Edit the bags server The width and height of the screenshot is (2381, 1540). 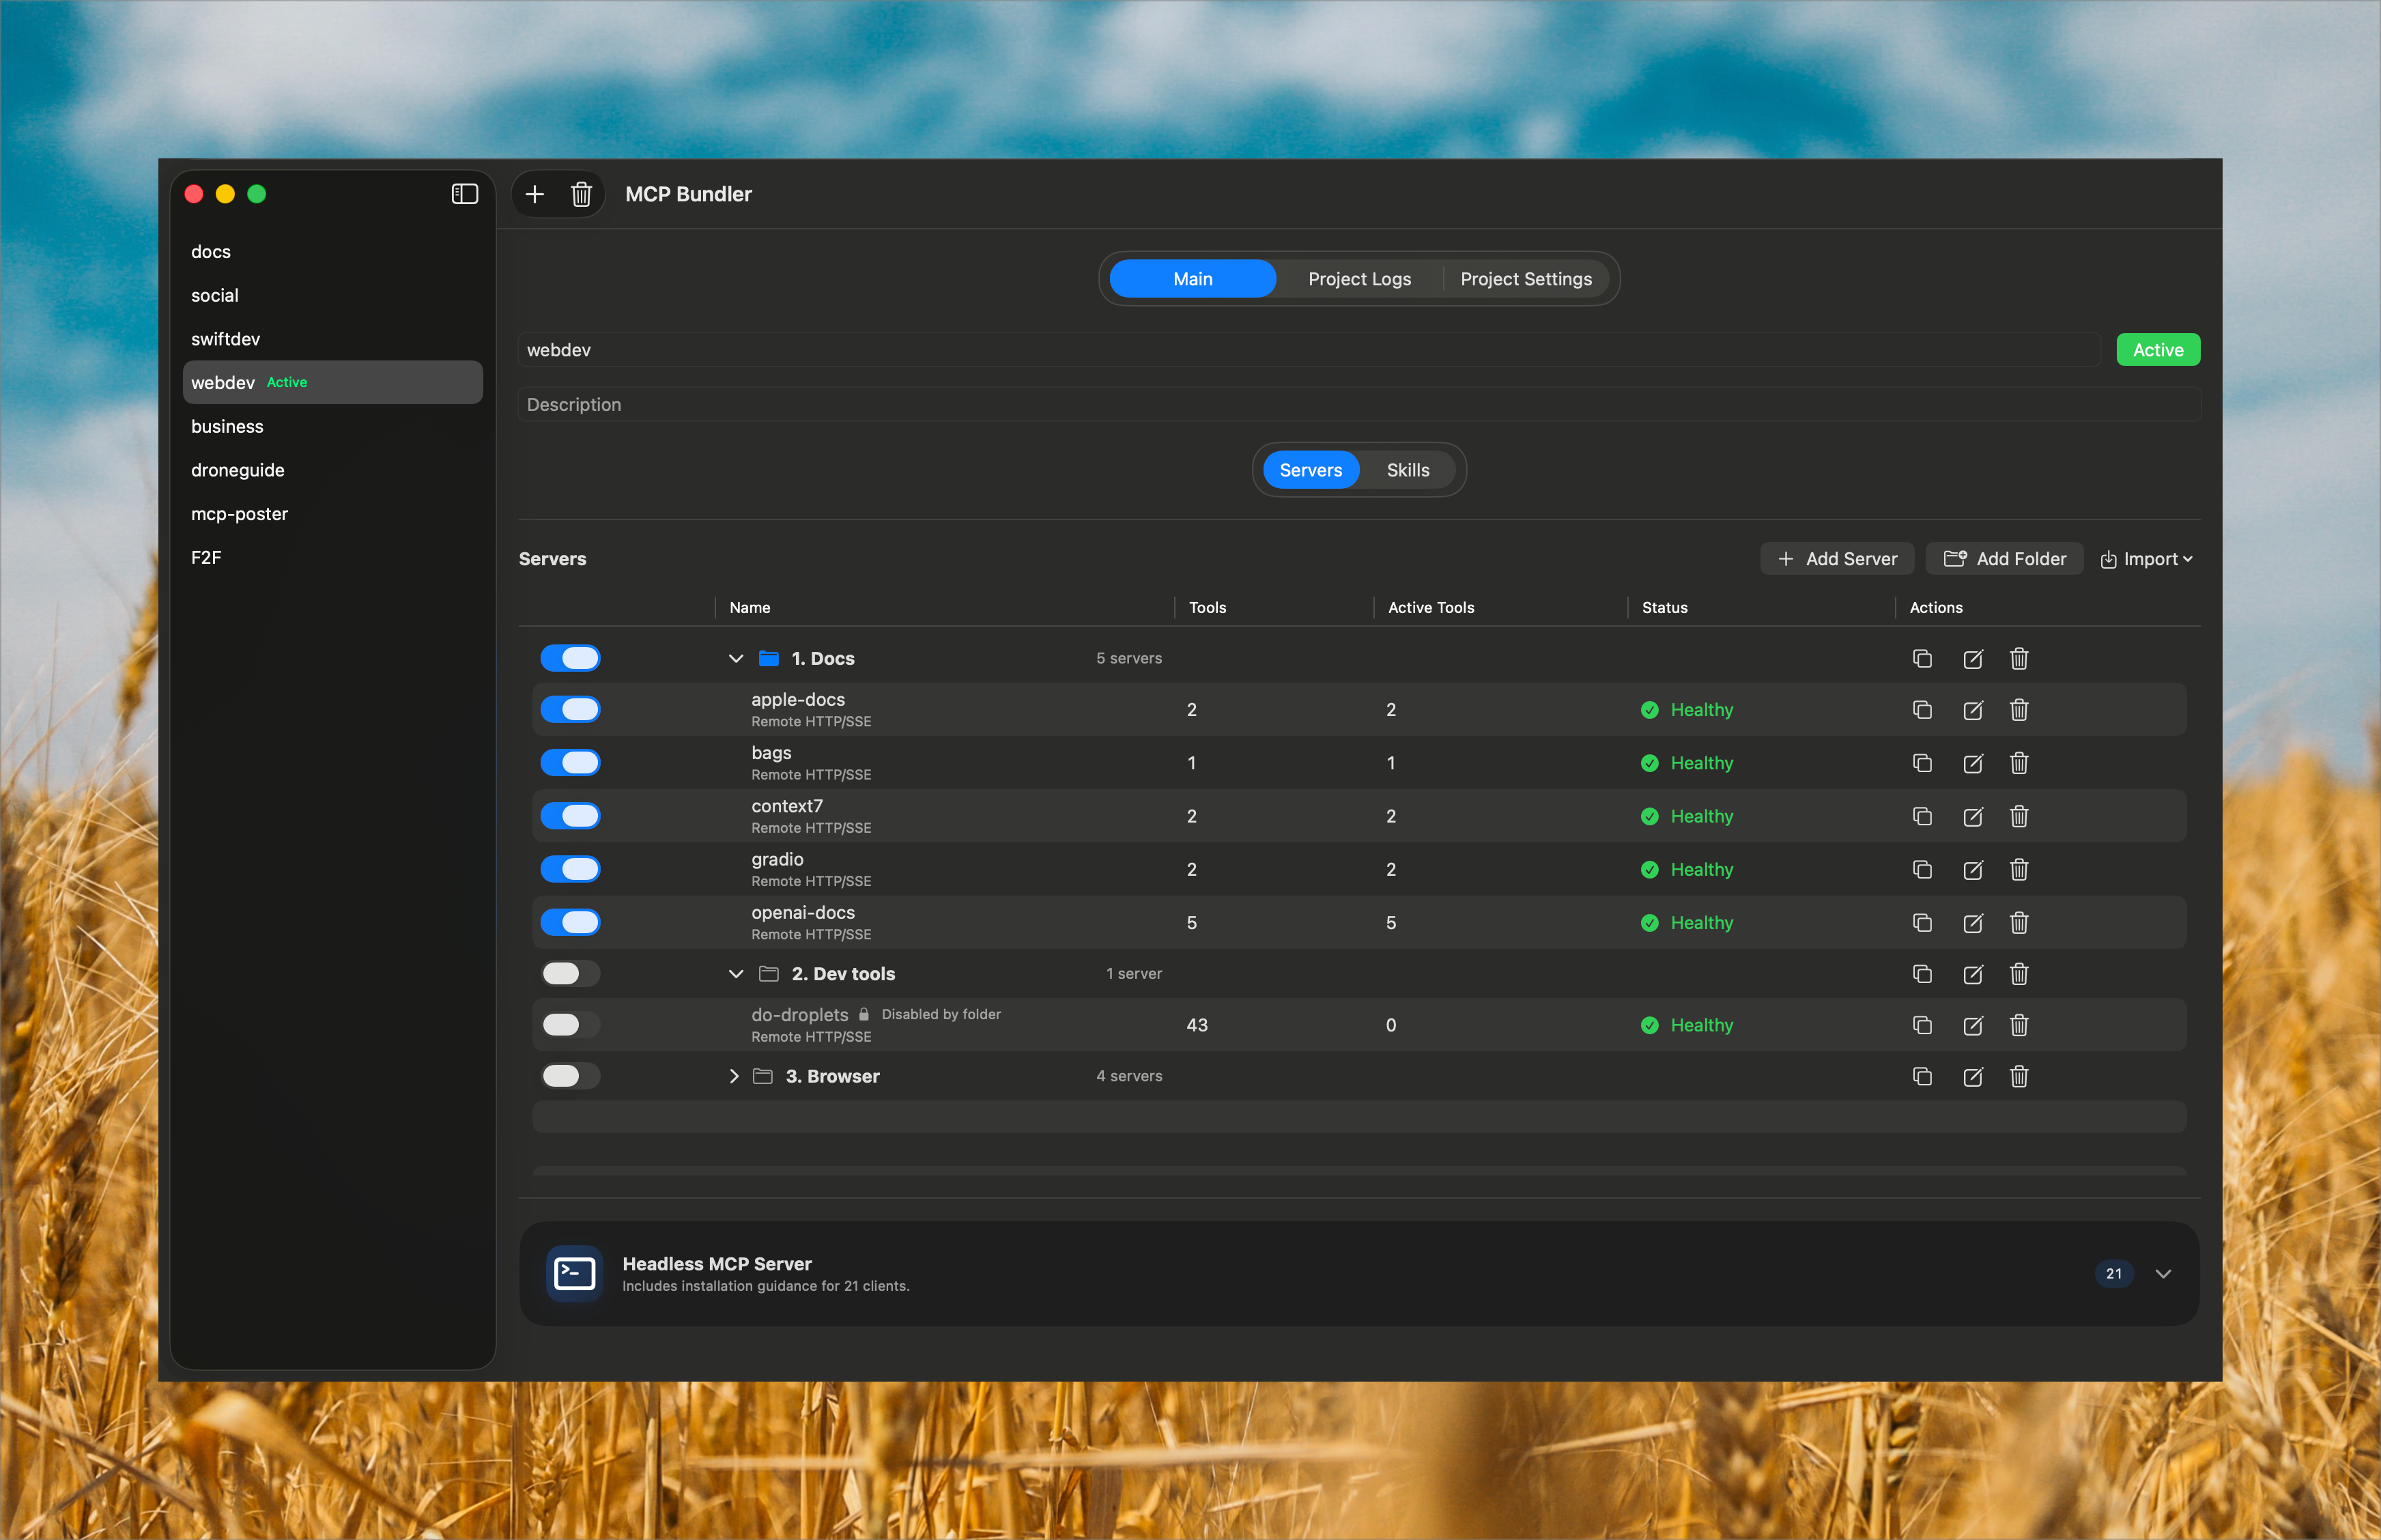[1973, 763]
